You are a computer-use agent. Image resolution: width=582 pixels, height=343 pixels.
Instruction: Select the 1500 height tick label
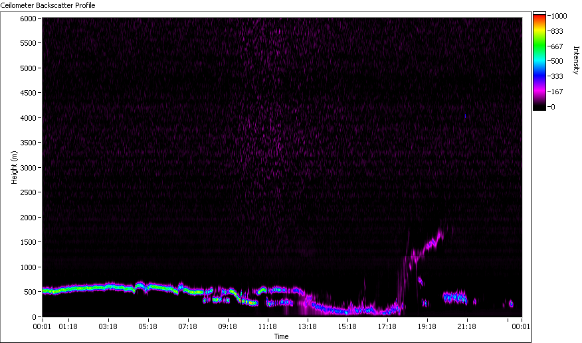point(28,242)
